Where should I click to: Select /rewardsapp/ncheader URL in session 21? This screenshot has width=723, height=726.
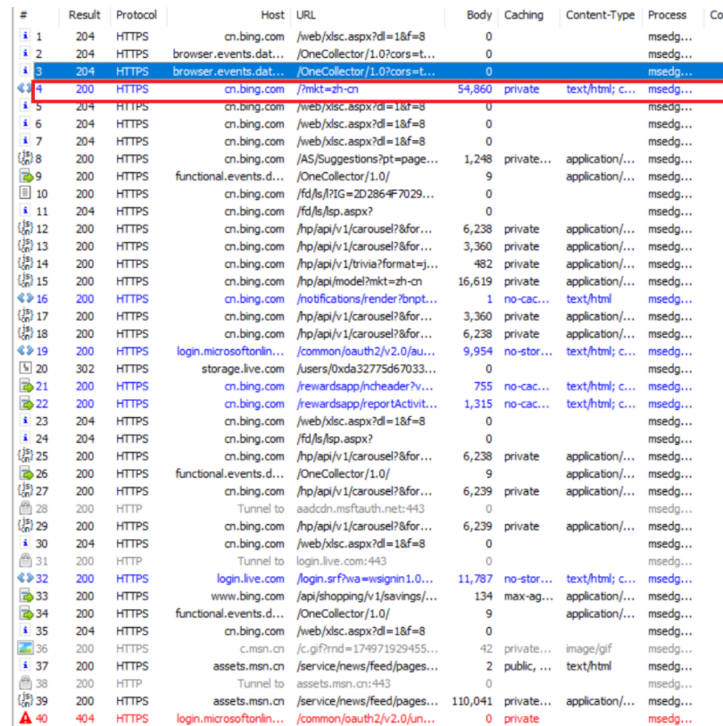pos(365,386)
